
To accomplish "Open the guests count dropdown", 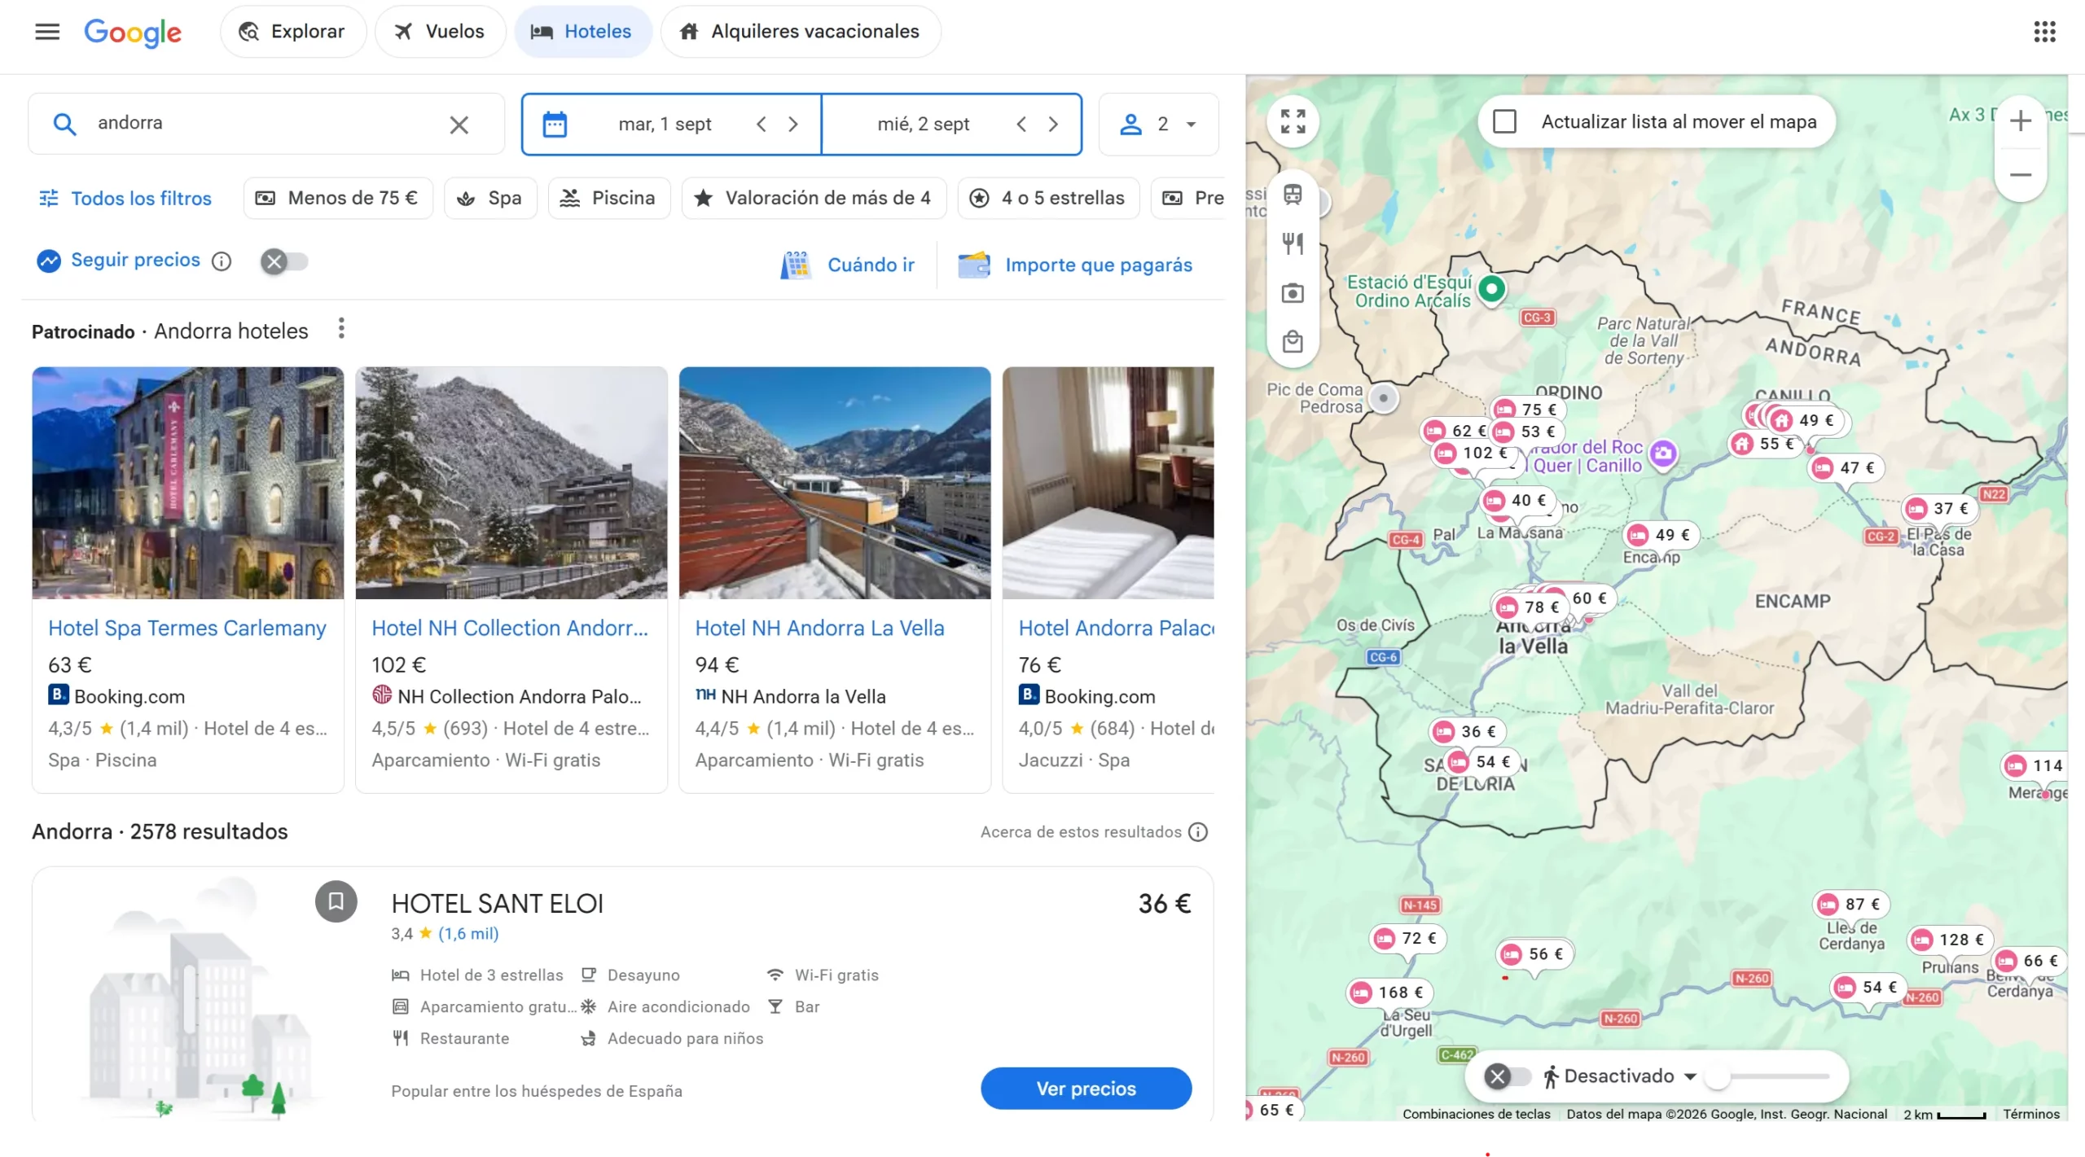I will tap(1158, 125).
